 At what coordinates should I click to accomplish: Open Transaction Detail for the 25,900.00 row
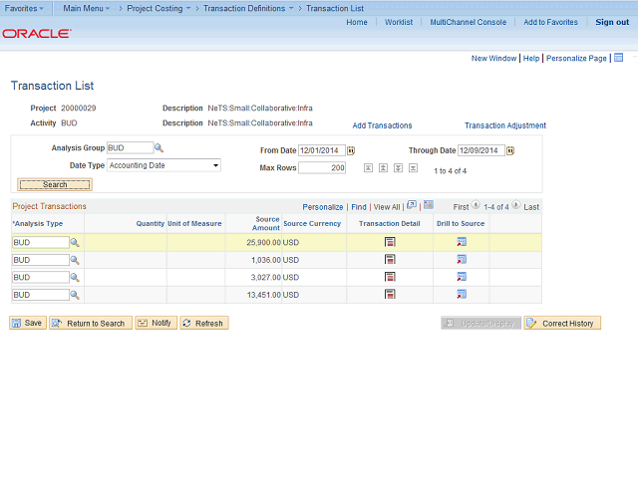click(x=390, y=242)
